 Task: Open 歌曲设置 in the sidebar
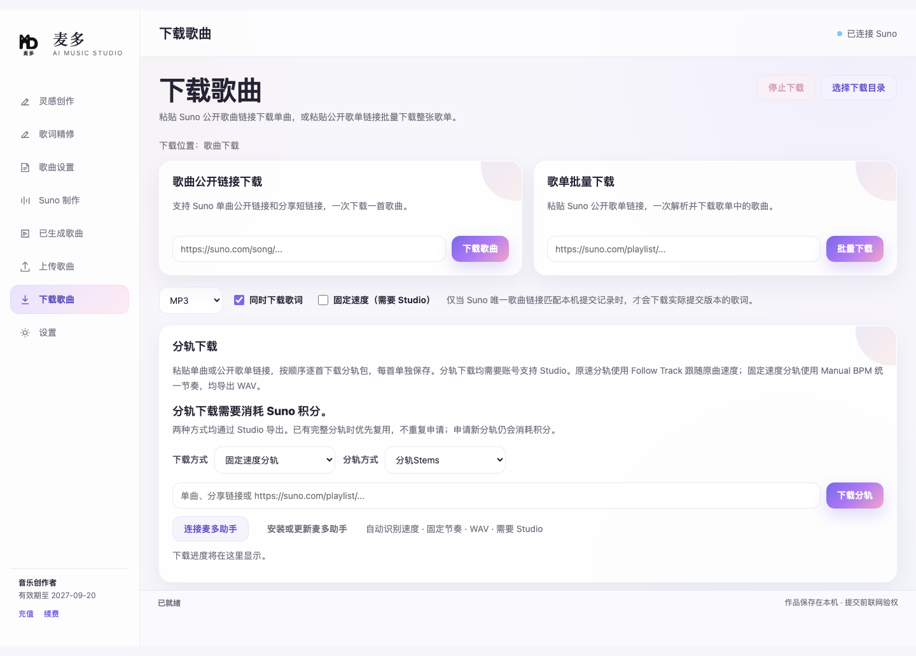tap(69, 167)
